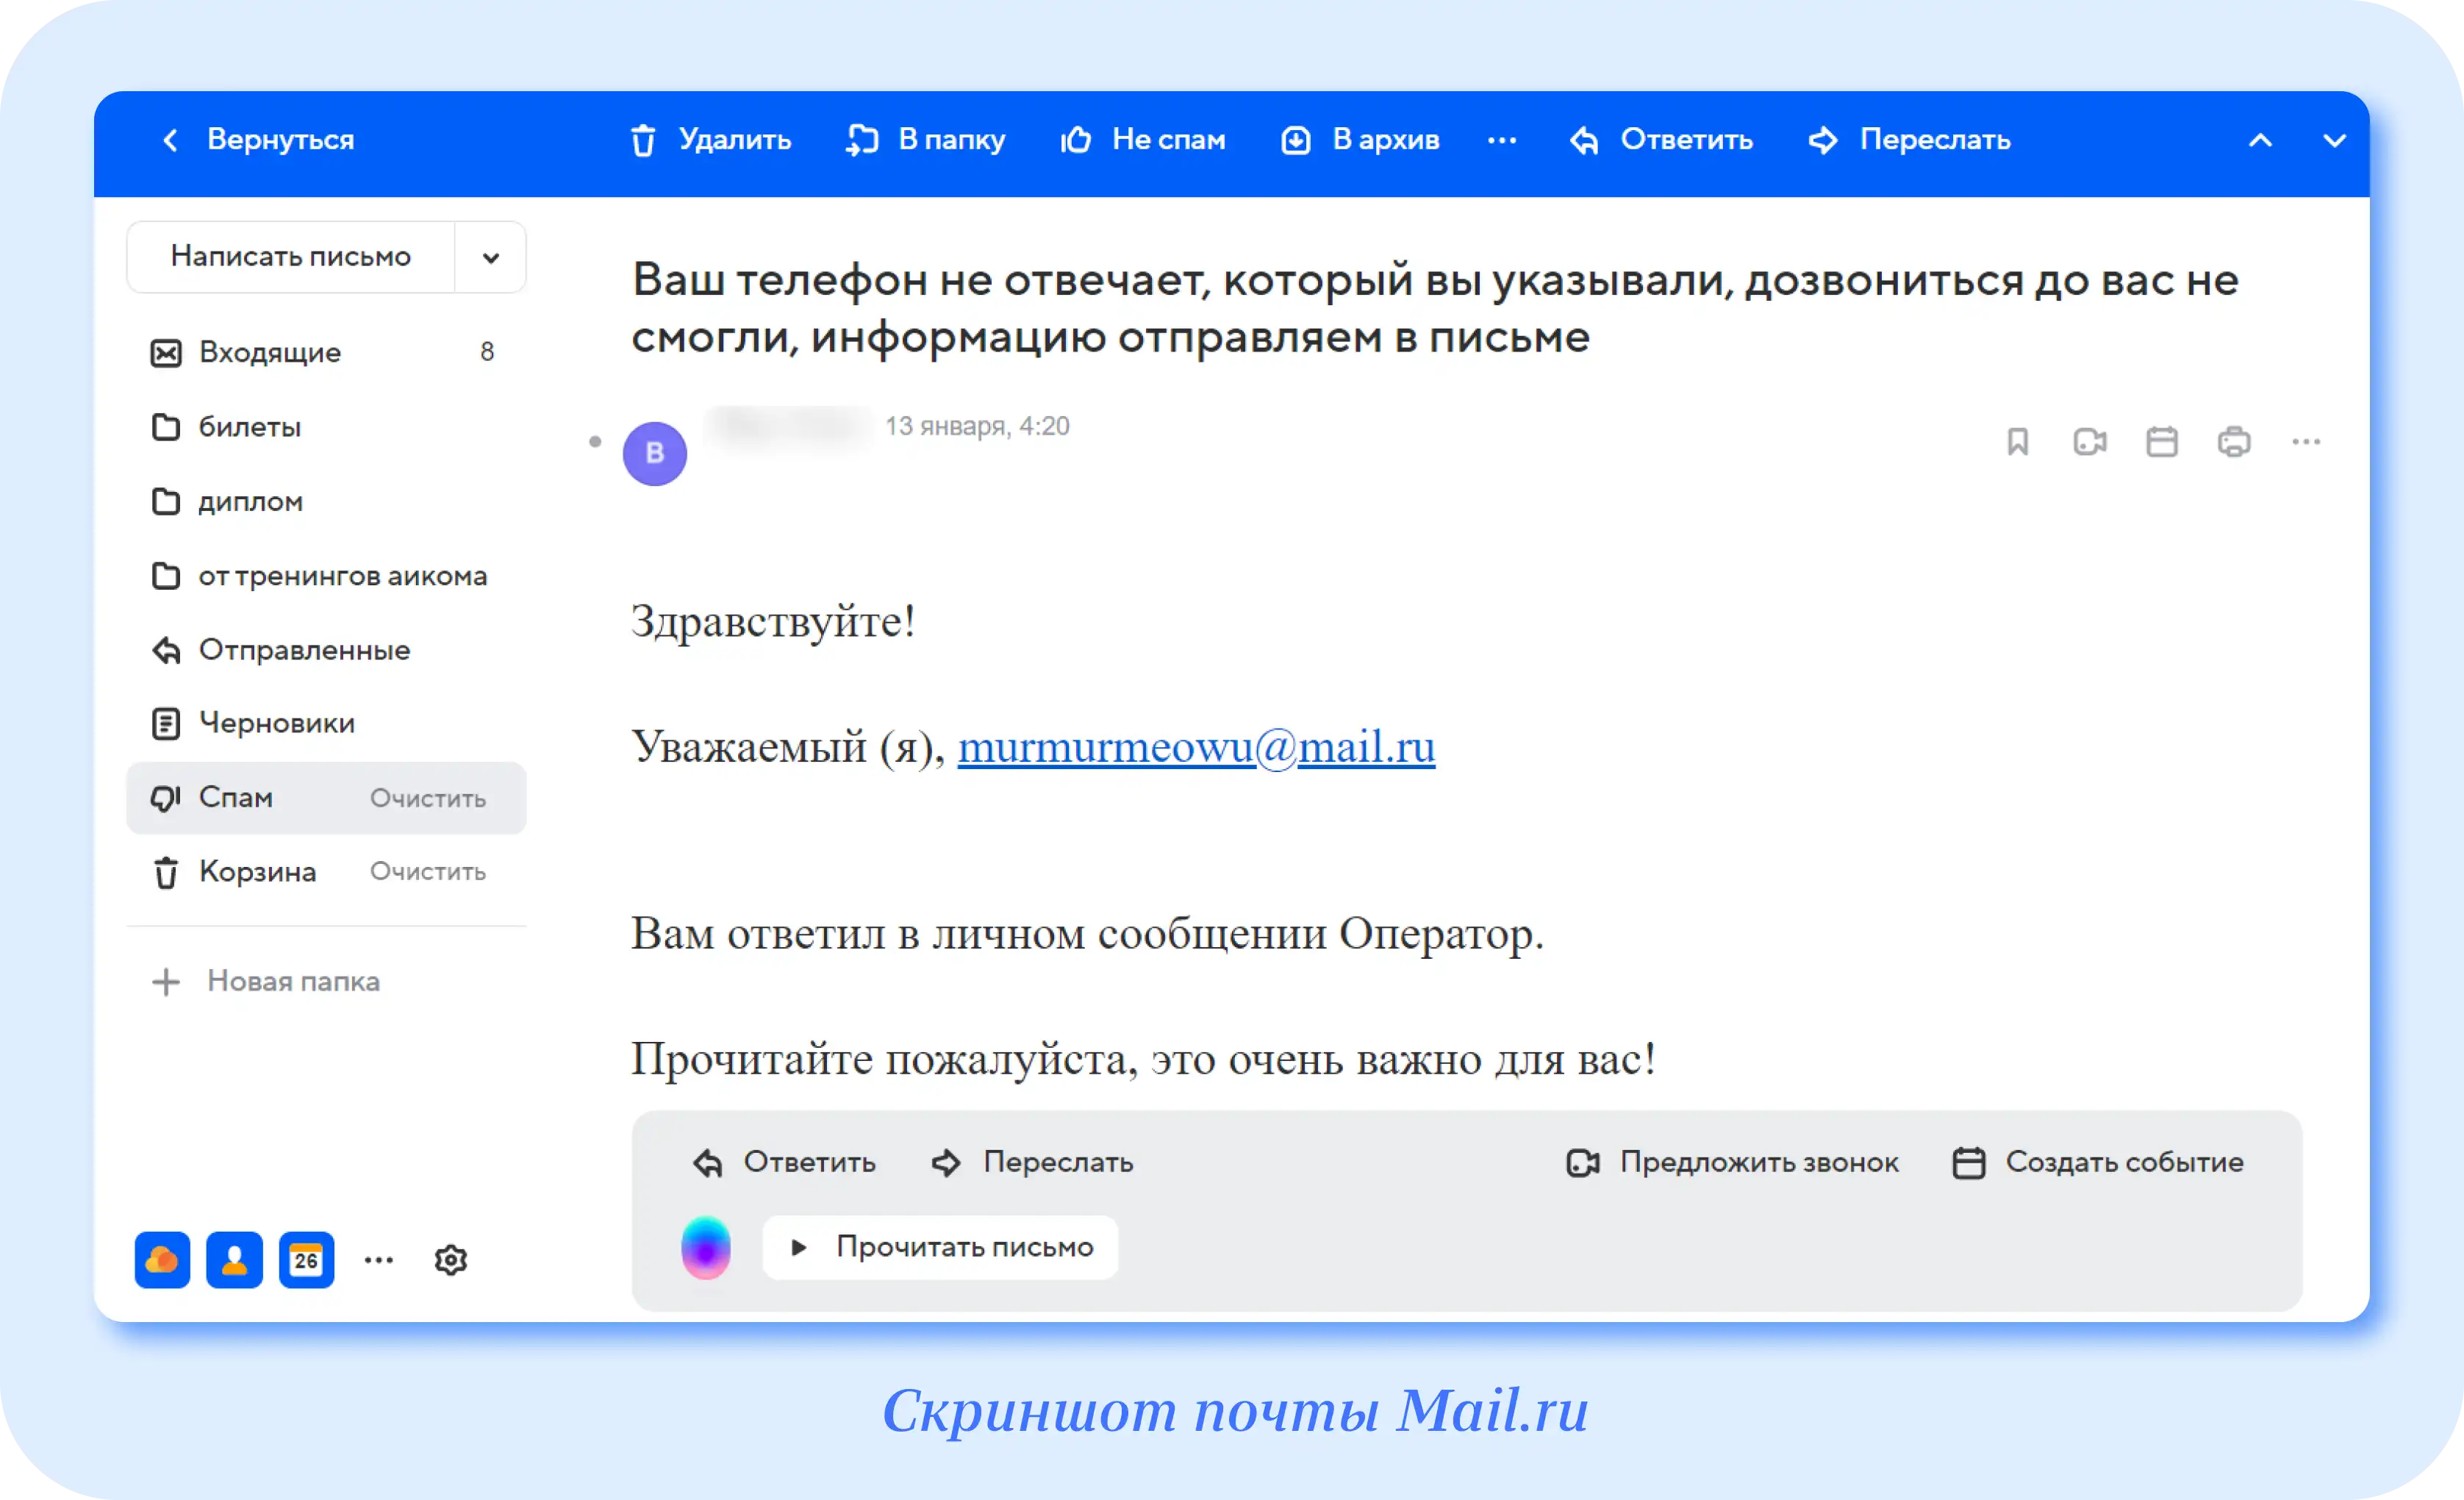Go to previous email with up chevron
The width and height of the screenshot is (2464, 1500).
click(2261, 141)
